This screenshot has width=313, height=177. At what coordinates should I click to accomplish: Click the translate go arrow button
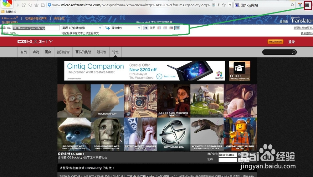(x=146, y=28)
